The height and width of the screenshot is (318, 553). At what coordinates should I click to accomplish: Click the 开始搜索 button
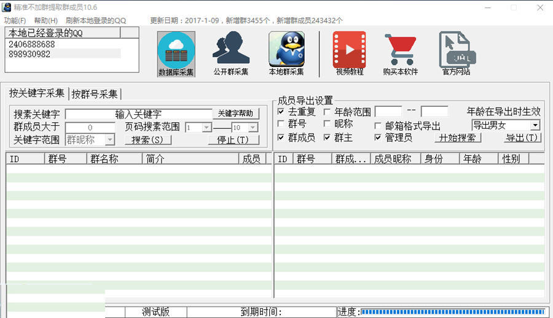pyautogui.click(x=457, y=138)
